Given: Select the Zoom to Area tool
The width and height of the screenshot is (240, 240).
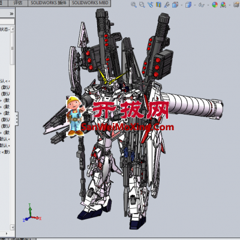Looking at the screenshot, I should [142, 5].
